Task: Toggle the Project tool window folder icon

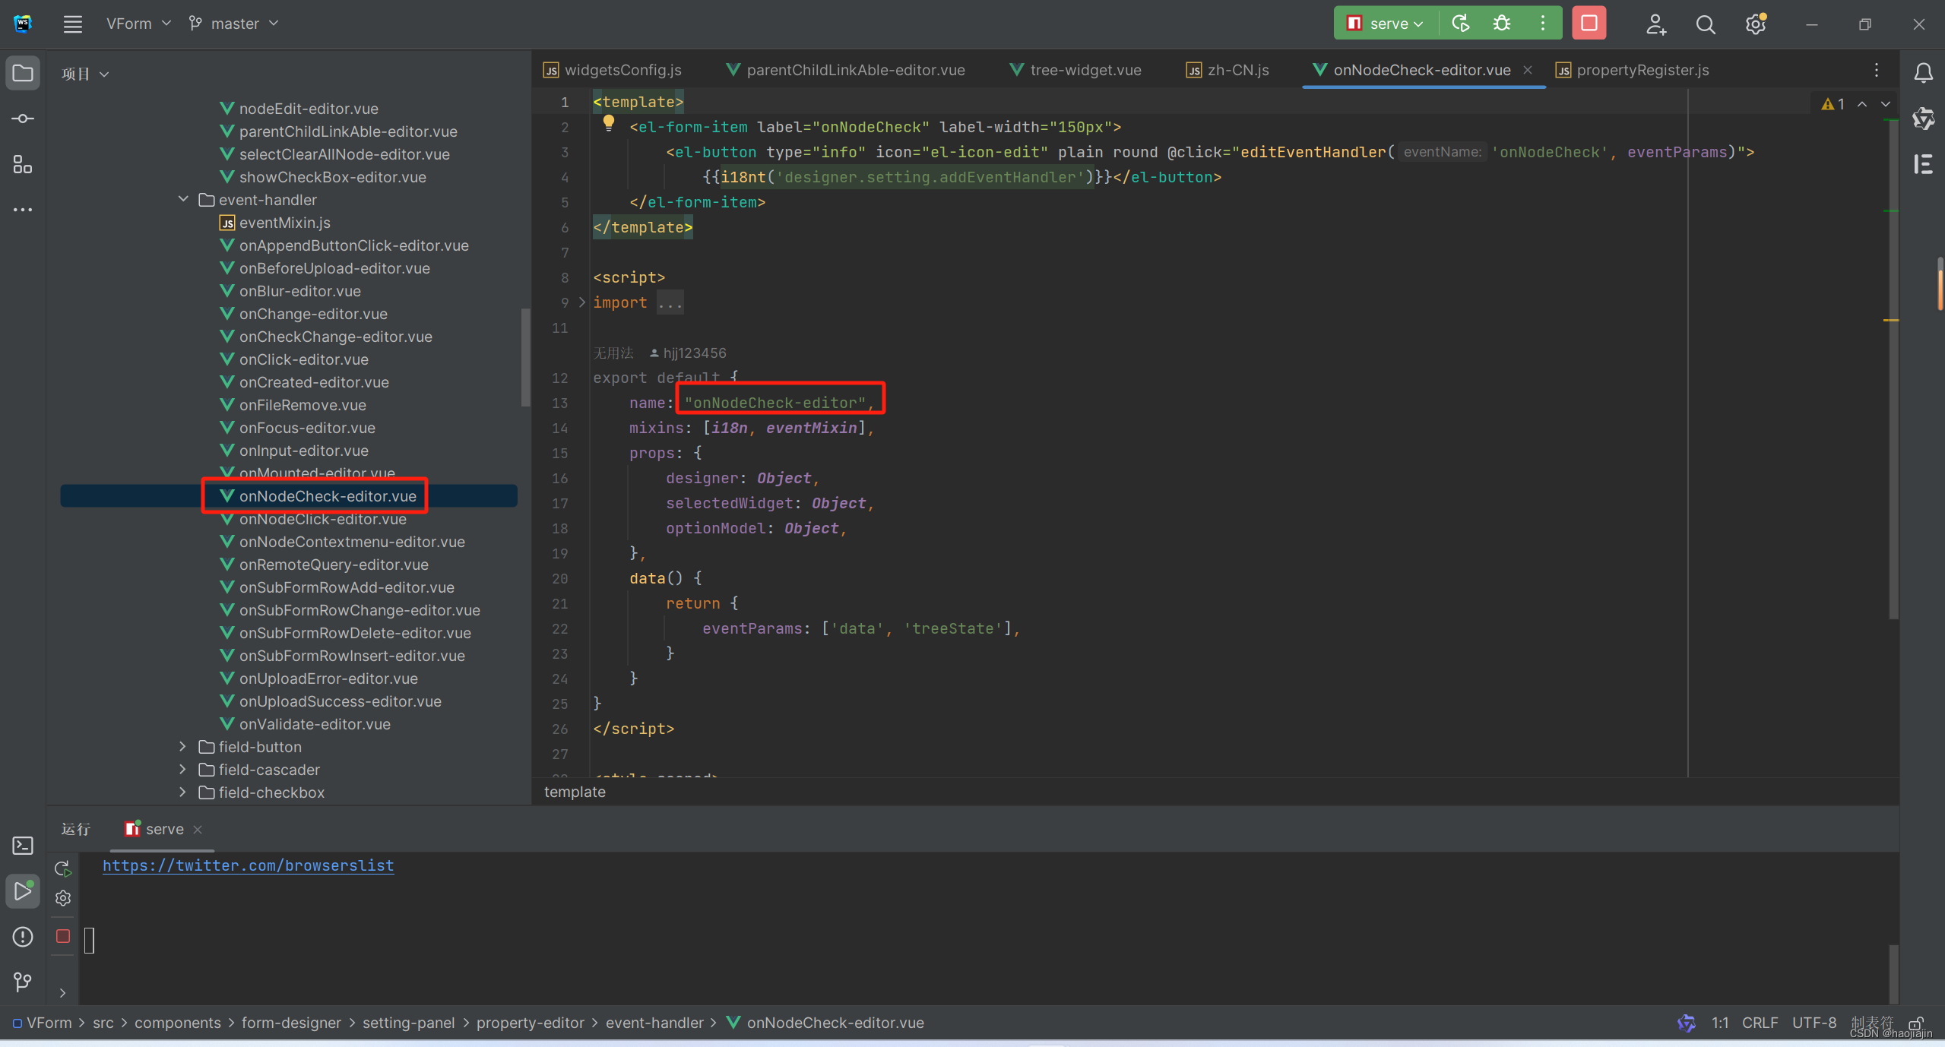Action: [23, 73]
